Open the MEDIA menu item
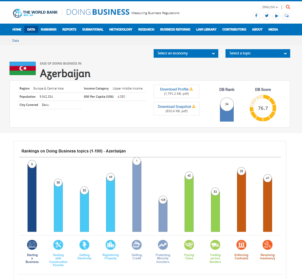The height and width of the screenshot is (279, 302). [273, 30]
